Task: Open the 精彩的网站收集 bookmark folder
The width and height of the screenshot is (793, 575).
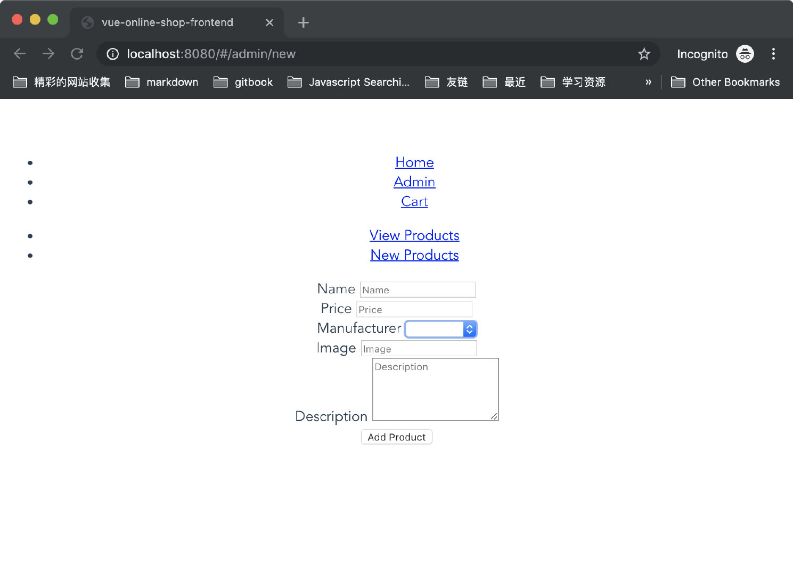Action: (x=62, y=82)
